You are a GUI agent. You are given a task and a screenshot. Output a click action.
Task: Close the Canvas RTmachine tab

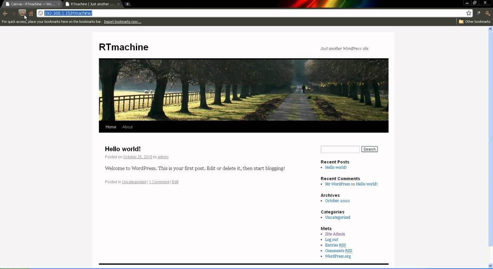(x=59, y=4)
